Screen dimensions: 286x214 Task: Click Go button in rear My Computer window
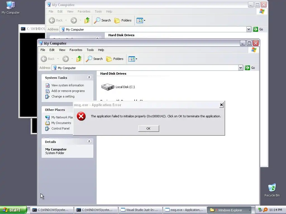258,29
